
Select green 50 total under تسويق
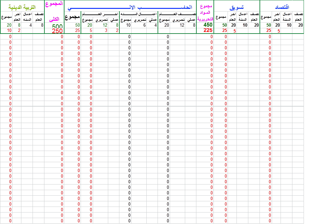[x=224, y=25]
